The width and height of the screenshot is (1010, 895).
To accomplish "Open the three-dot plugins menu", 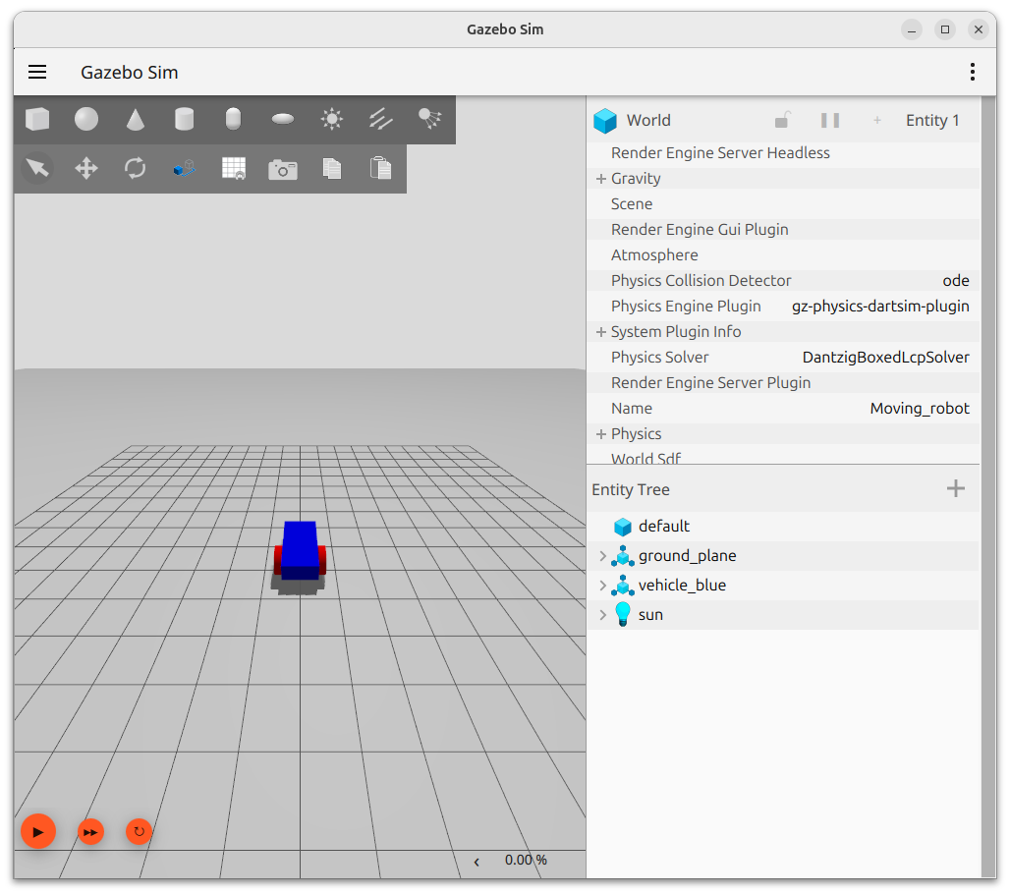I will point(972,72).
